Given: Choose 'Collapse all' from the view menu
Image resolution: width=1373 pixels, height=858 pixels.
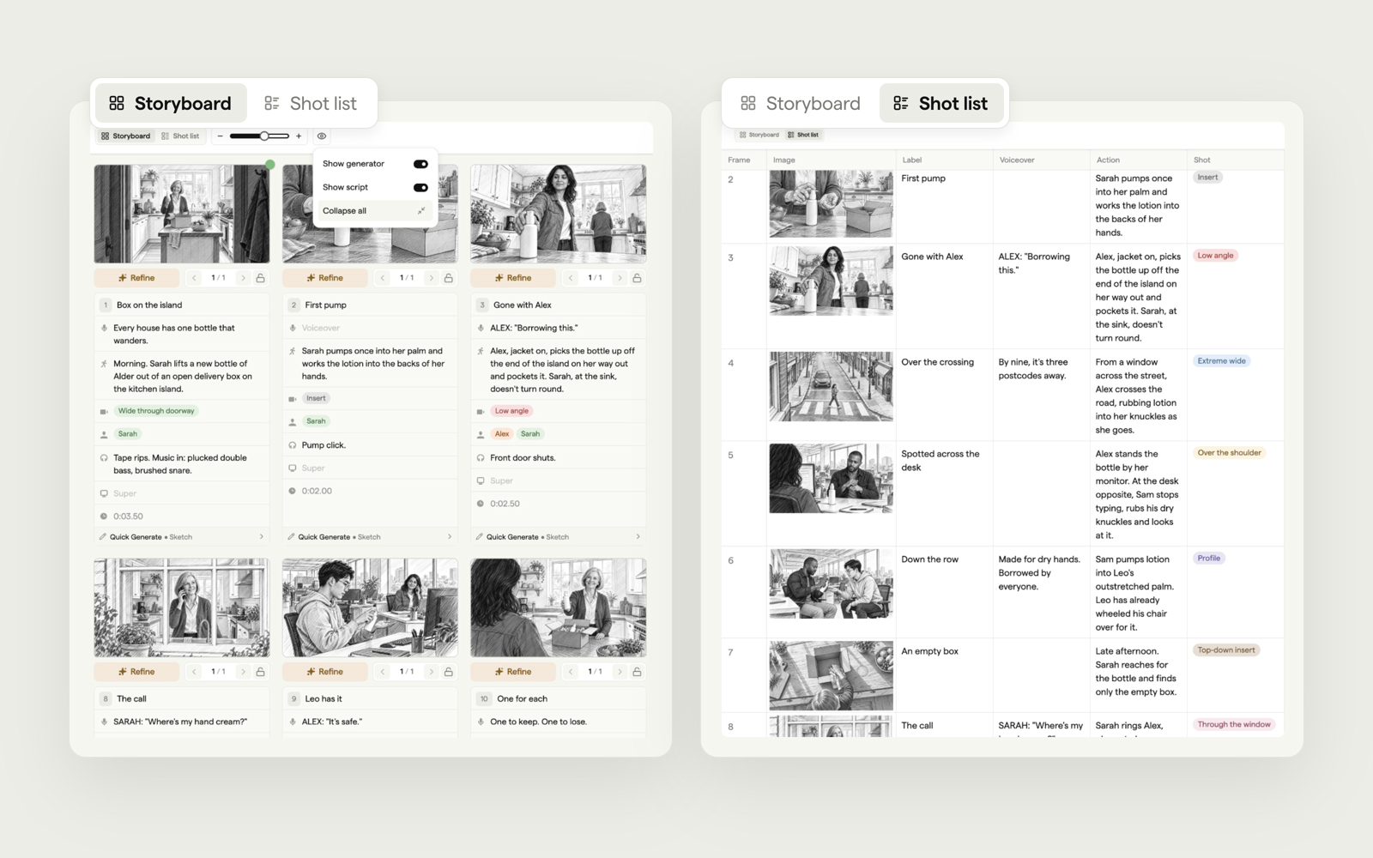Looking at the screenshot, I should tap(375, 211).
